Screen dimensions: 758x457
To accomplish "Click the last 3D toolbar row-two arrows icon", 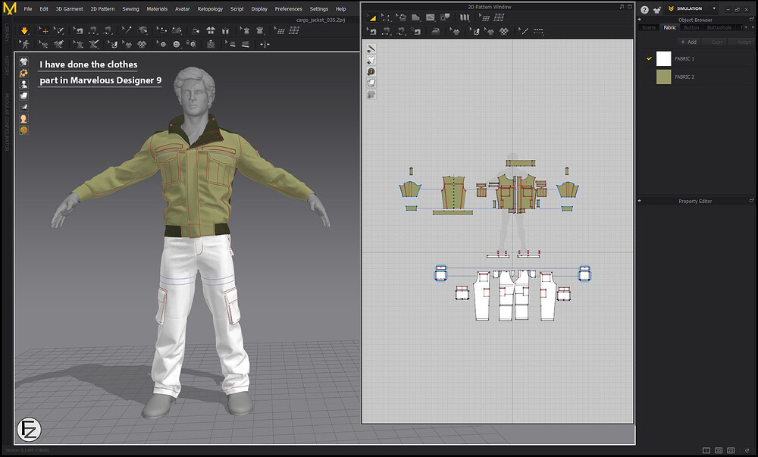I will click(x=265, y=45).
